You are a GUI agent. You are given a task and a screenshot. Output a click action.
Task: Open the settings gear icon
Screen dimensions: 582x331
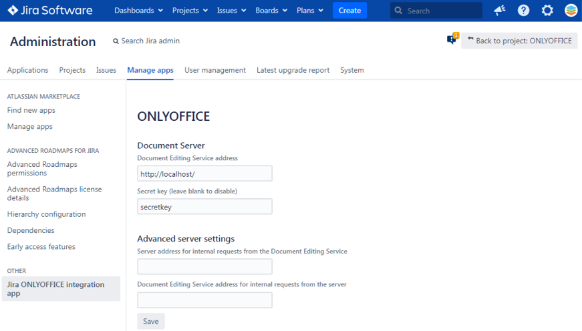[x=547, y=11]
